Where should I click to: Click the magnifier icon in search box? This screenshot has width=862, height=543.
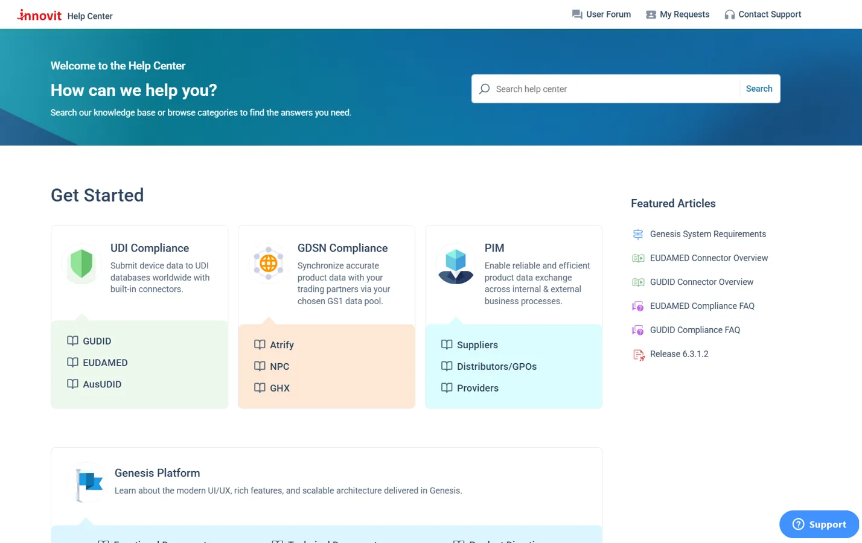click(484, 89)
